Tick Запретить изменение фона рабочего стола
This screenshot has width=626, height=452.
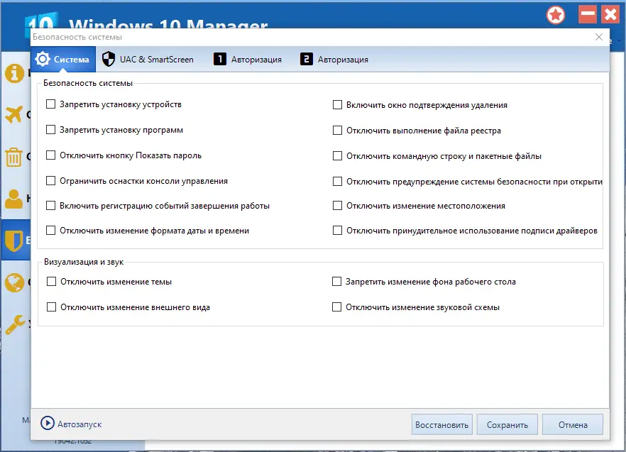[x=338, y=282]
